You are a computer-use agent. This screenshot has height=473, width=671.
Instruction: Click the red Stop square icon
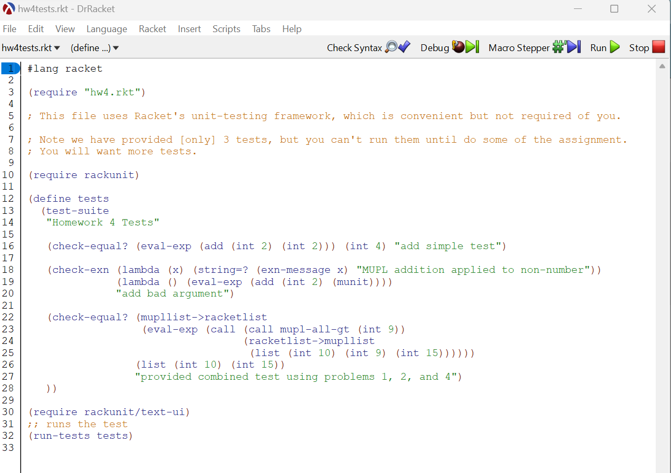pos(659,47)
